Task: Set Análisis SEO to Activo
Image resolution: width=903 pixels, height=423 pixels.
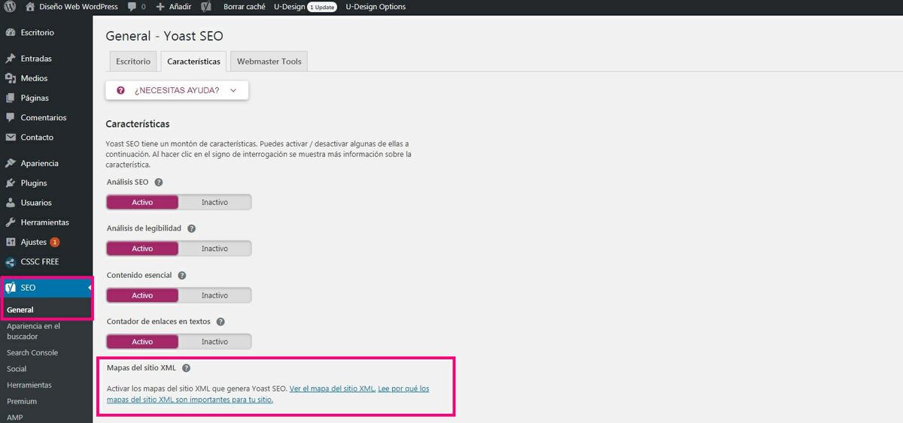Action: point(142,202)
